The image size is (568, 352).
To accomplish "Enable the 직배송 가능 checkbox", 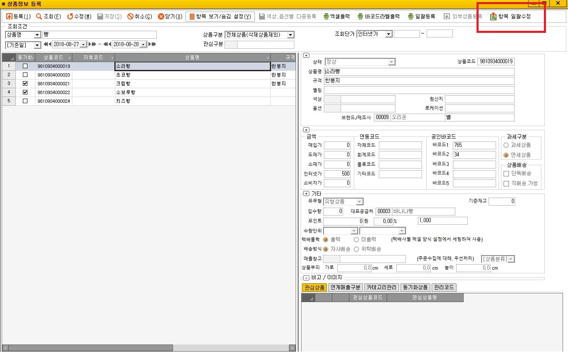I will [x=506, y=183].
